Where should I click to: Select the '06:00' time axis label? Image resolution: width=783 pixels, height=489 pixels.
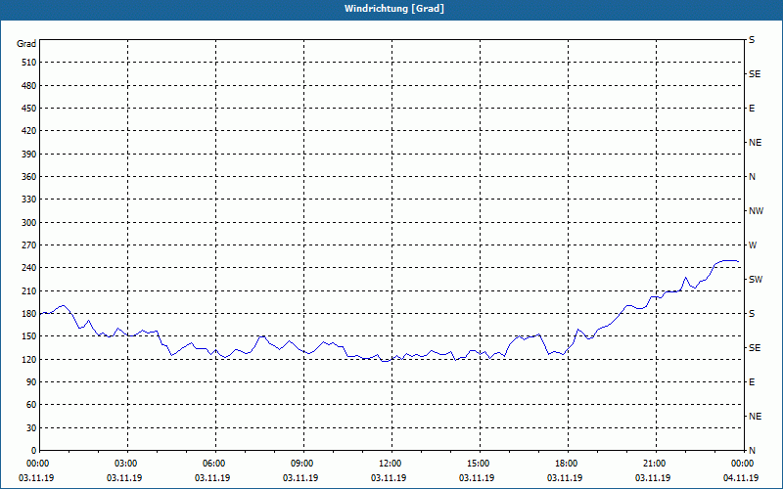215,464
